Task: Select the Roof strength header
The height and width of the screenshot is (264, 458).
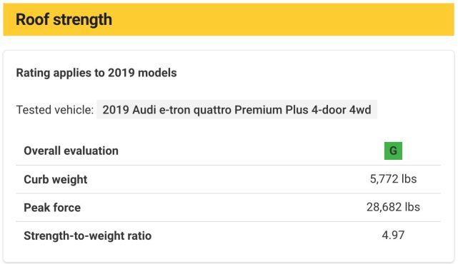Action: (64, 20)
